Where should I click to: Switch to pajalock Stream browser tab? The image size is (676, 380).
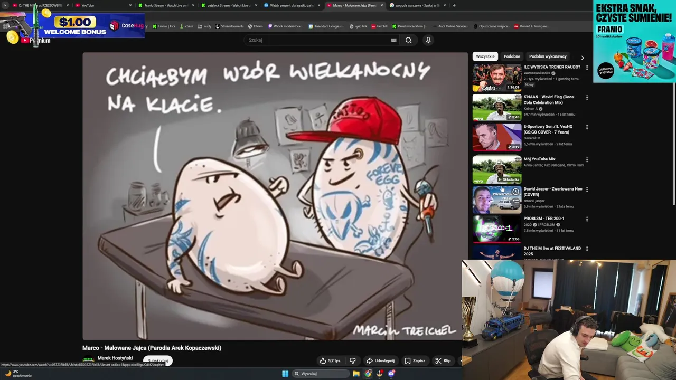coord(229,5)
